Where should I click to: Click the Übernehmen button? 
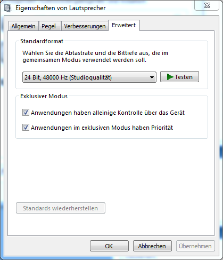195,246
